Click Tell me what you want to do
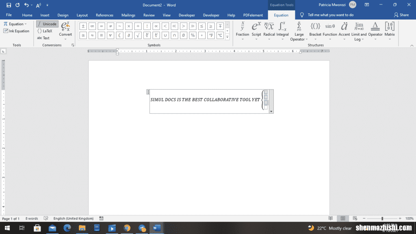 coord(330,15)
